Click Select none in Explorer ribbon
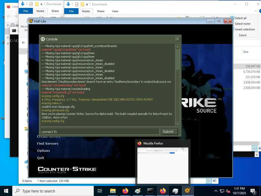This screenshot has width=261, height=196. click(242, 24)
